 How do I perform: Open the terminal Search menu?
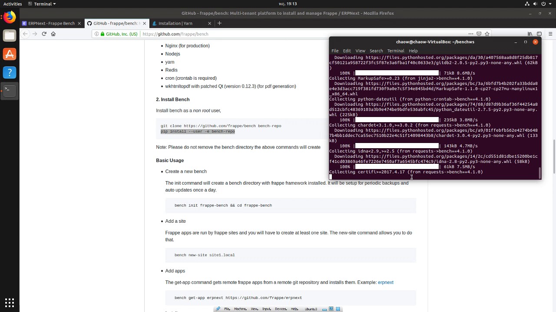click(x=376, y=51)
